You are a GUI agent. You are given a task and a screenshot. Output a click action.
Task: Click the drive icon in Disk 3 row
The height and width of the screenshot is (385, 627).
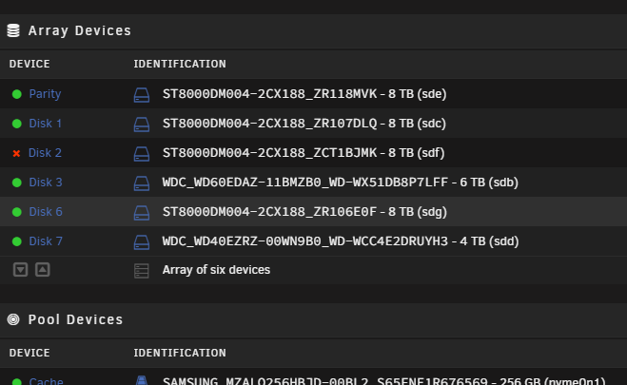click(x=142, y=183)
